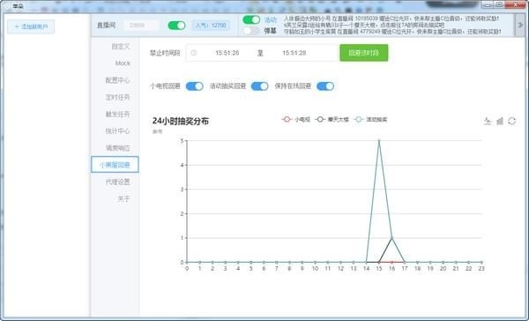Click the peak data point at hour 15

[379, 140]
